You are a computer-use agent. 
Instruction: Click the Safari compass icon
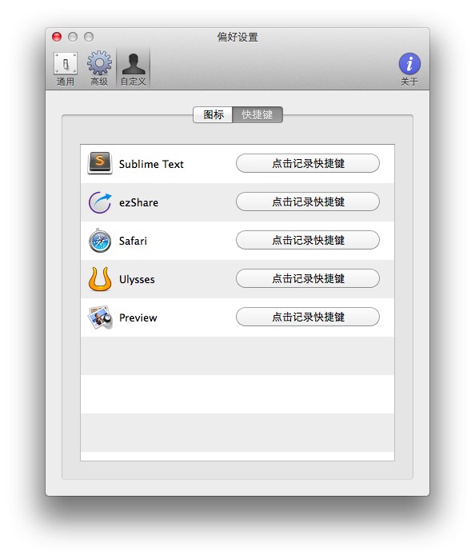pyautogui.click(x=100, y=241)
